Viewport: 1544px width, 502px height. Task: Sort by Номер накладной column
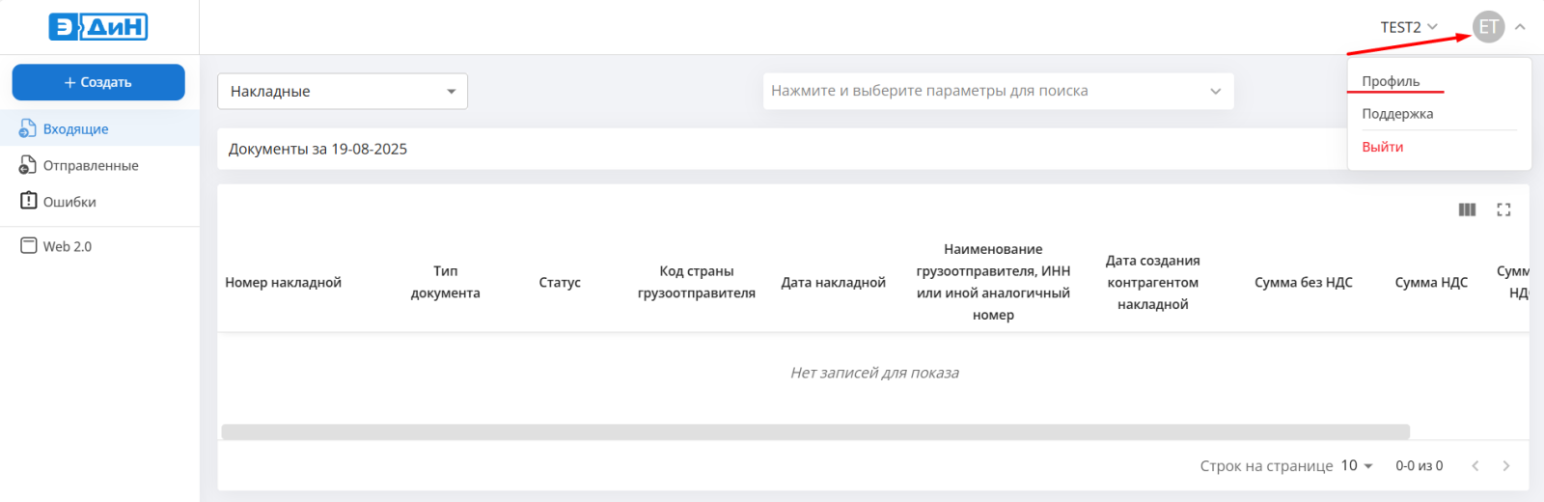pyautogui.click(x=284, y=282)
